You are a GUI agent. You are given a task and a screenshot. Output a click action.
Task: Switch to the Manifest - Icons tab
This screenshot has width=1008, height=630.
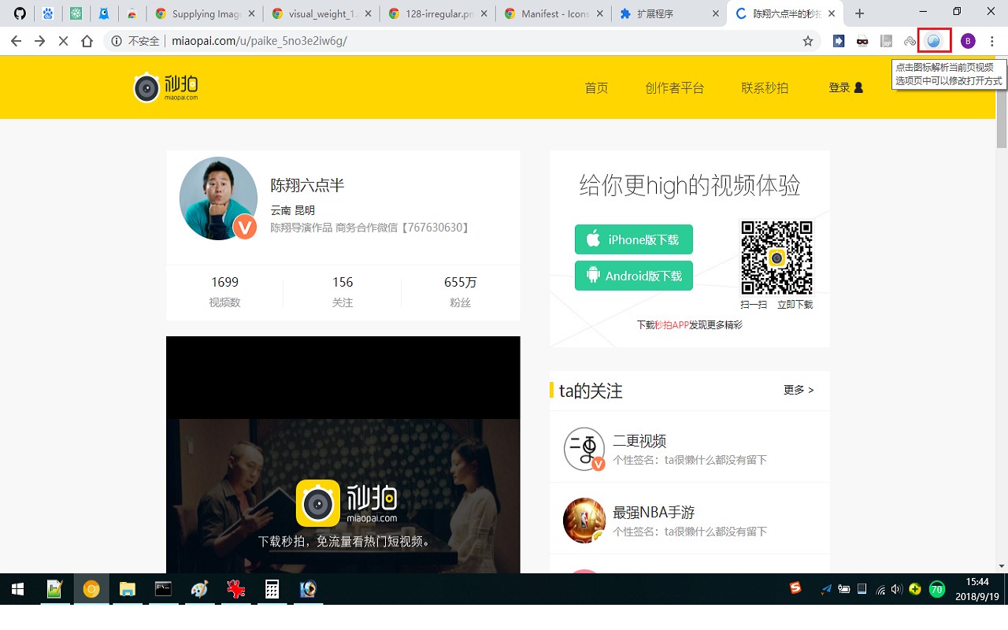click(554, 13)
